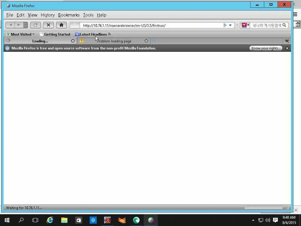
Task: Open the Store app from taskbar
Action: [x=79, y=220]
